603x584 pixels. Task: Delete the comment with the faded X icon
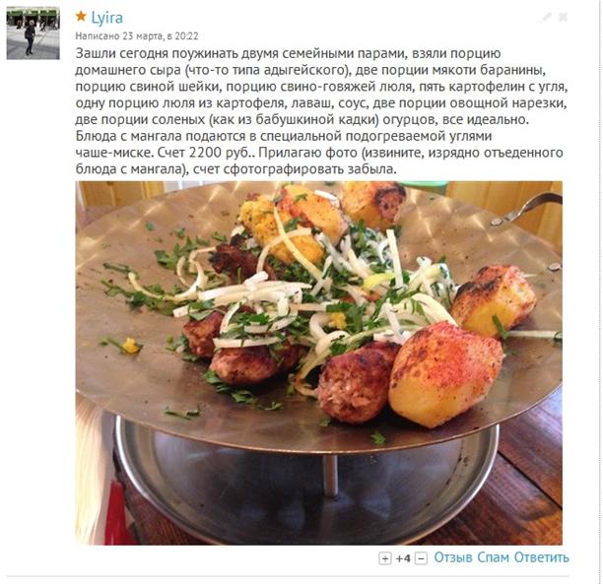point(563,17)
